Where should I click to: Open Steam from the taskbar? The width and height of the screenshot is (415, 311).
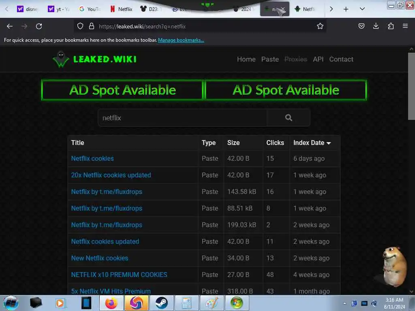161,303
